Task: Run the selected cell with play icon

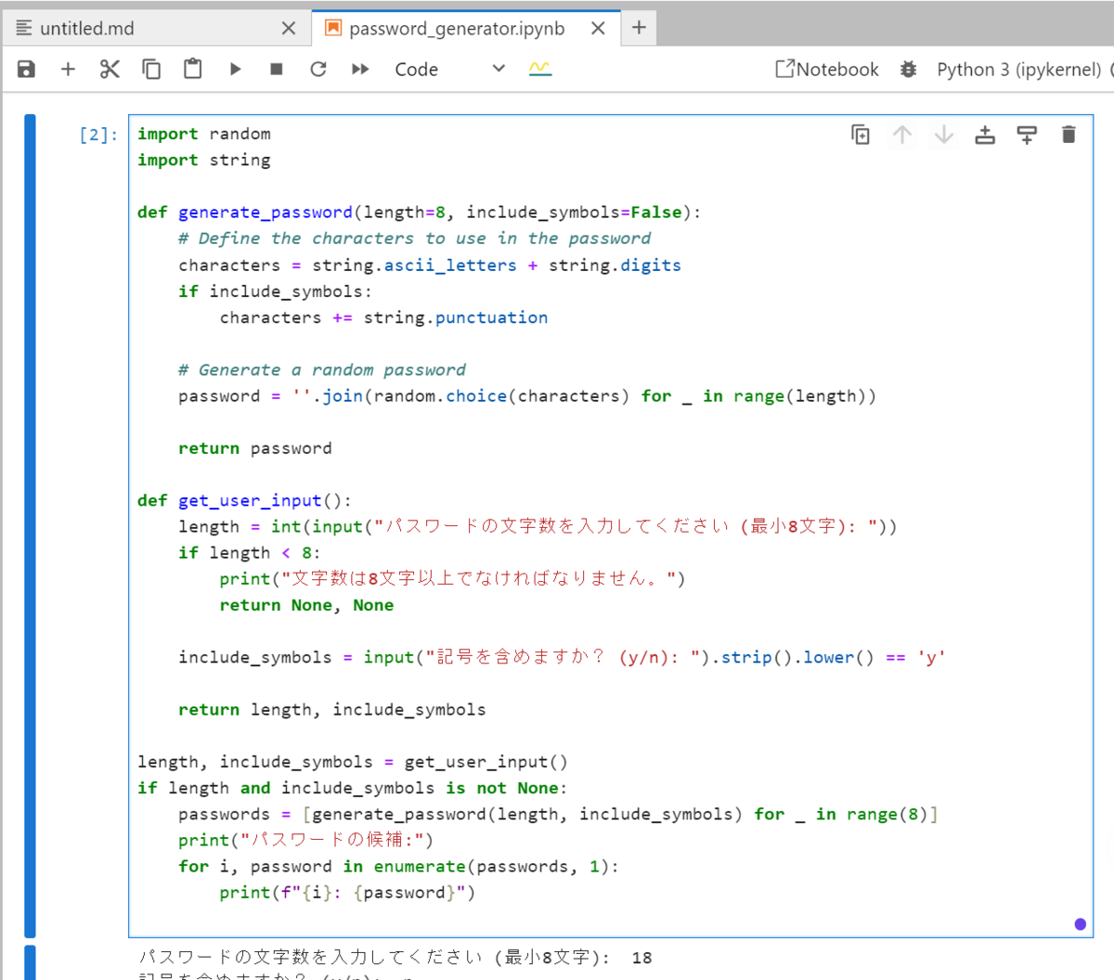Action: pyautogui.click(x=235, y=69)
